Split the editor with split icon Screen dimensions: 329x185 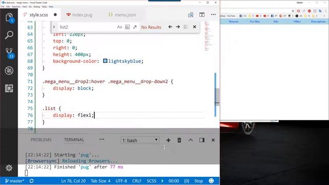click(x=202, y=15)
